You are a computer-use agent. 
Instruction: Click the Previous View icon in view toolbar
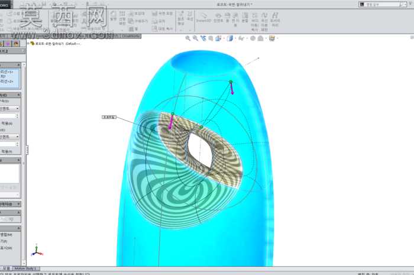[203, 38]
